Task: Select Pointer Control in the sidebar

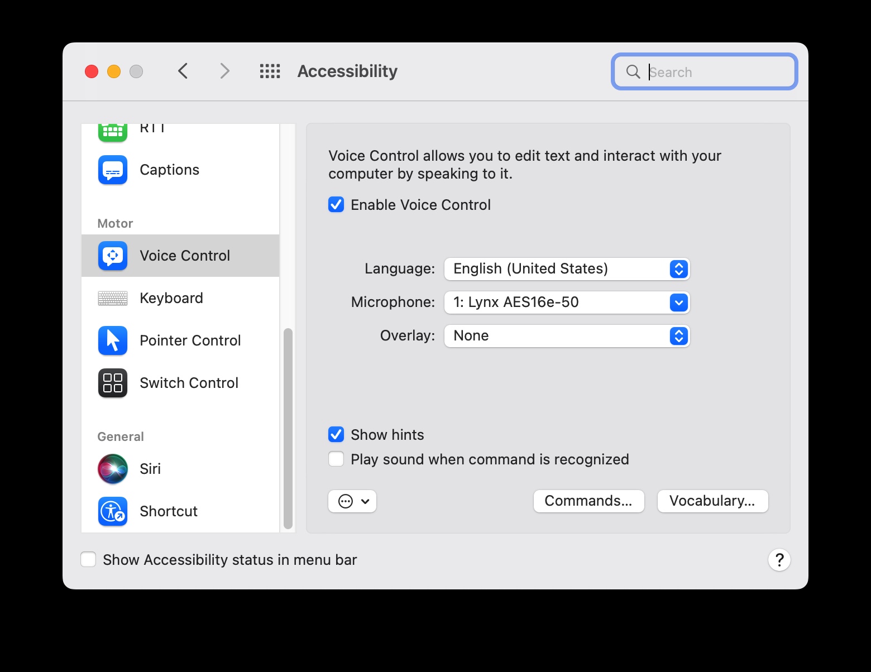Action: [180, 340]
